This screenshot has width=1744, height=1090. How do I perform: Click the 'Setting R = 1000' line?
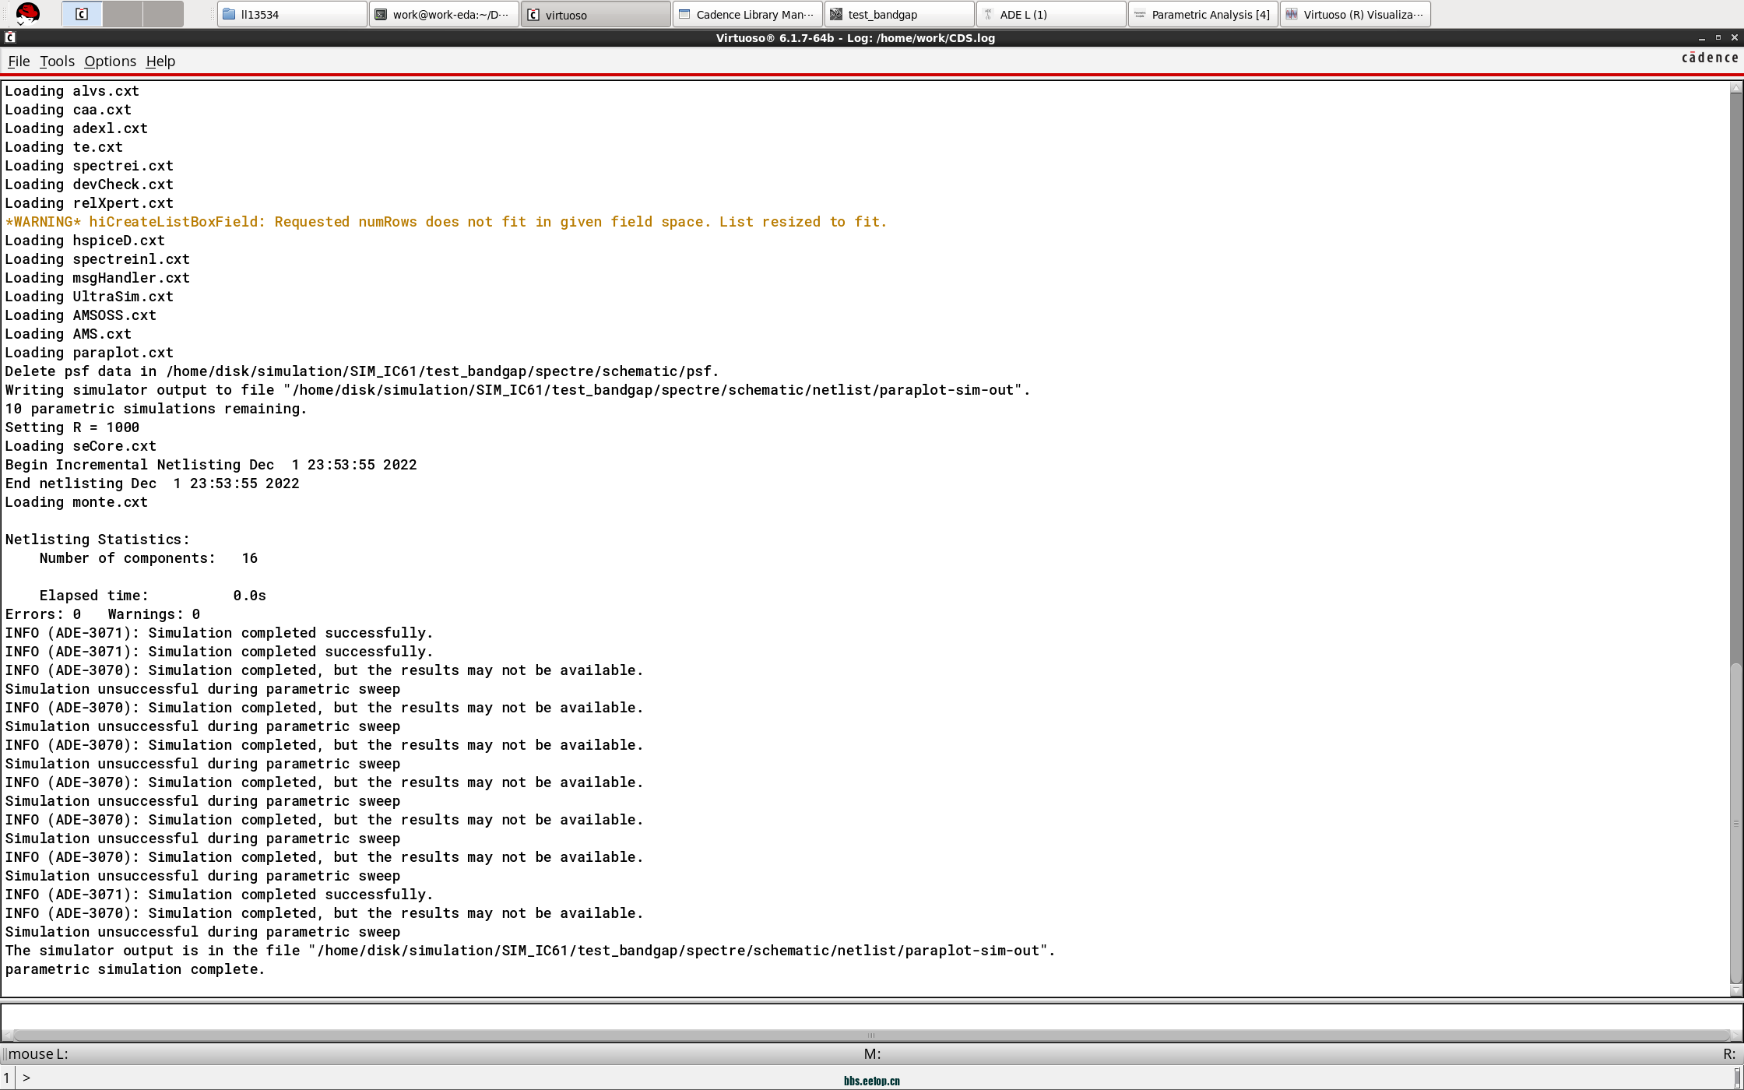tap(72, 427)
